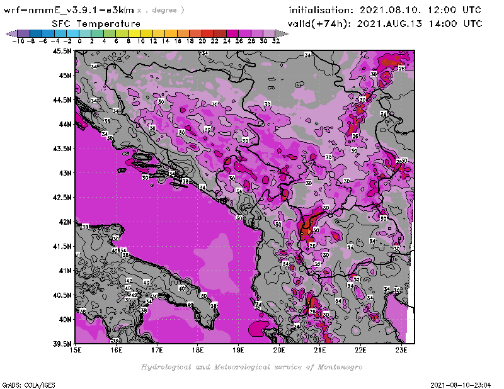Screen dimensions: 504x389
Task: Click the legend swatch between -2 and 0
Action: point(73,33)
